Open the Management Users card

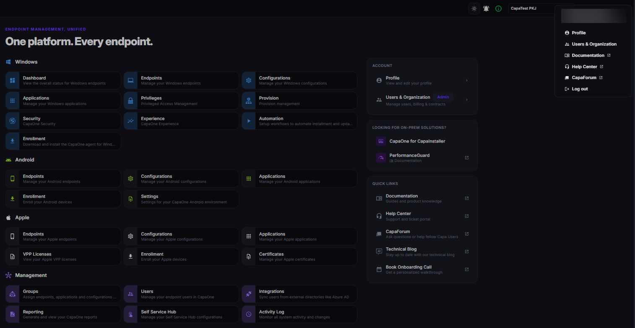(x=181, y=294)
